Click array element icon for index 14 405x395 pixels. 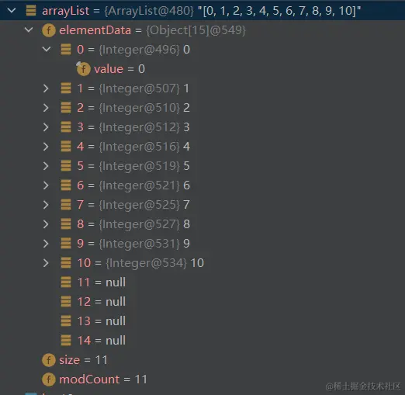pos(66,341)
